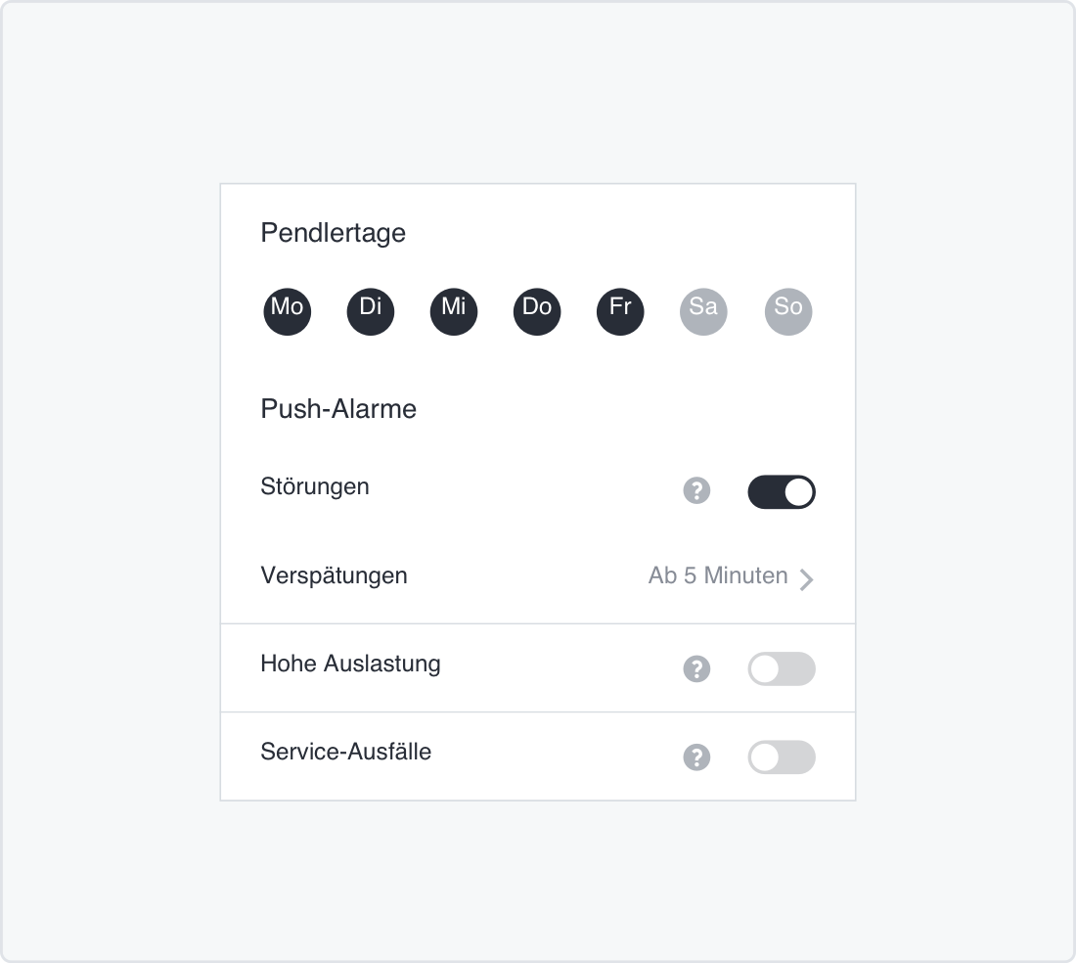Toggle the Fr day circle
Viewport: 1076px width, 963px height.
(x=620, y=312)
